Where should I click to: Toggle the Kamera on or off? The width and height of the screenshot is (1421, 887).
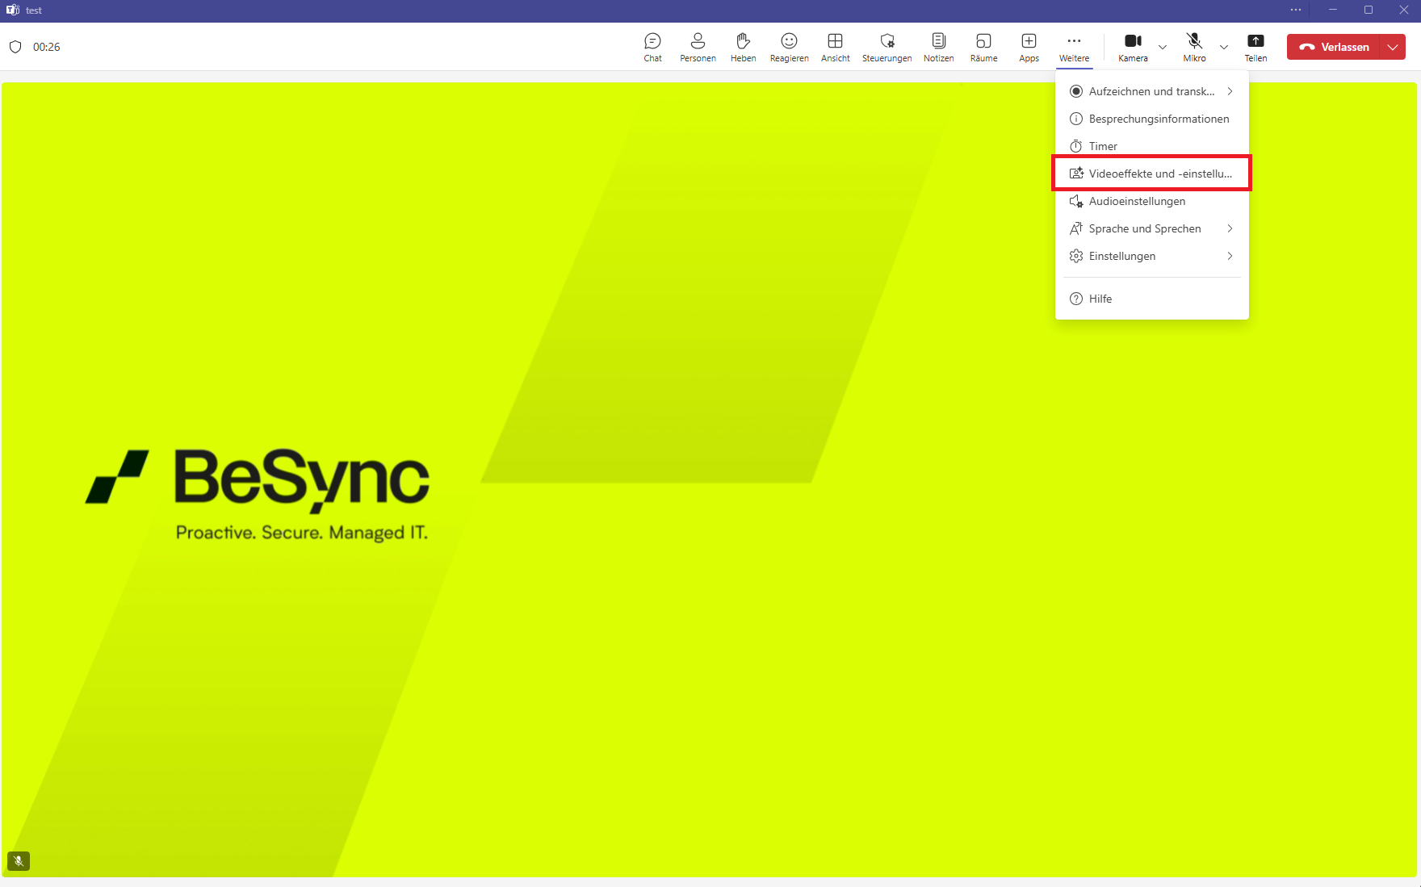click(x=1133, y=47)
